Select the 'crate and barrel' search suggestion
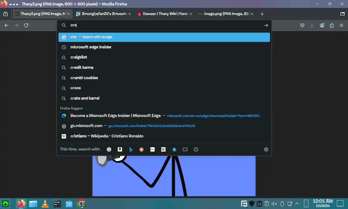Image resolution: width=348 pixels, height=209 pixels. tap(164, 98)
